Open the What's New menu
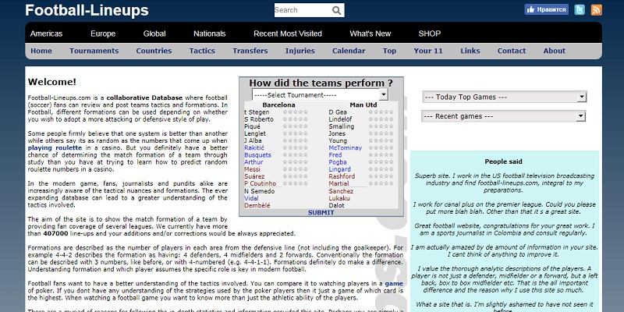 pyautogui.click(x=370, y=34)
